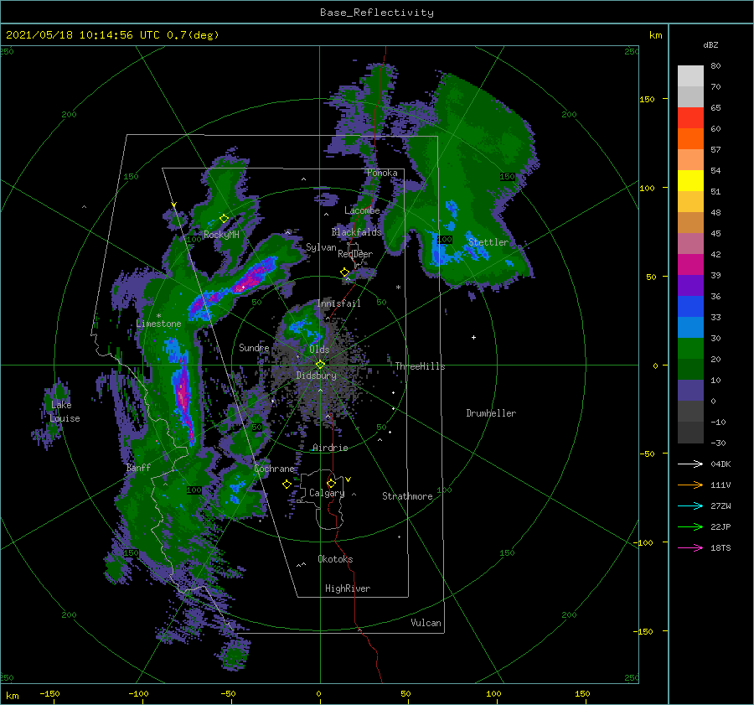The width and height of the screenshot is (754, 705).
Task: Select yellow diamond marker below Cochrane
Action: 287,485
